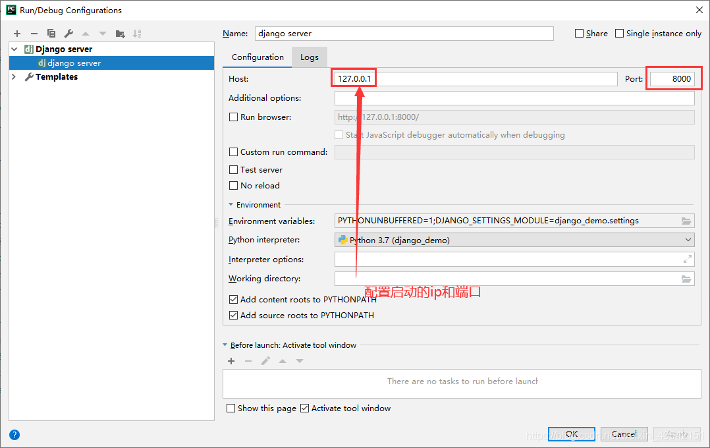The width and height of the screenshot is (710, 448).
Task: Uncheck Add content roots to PYTHONPATH
Action: point(234,299)
